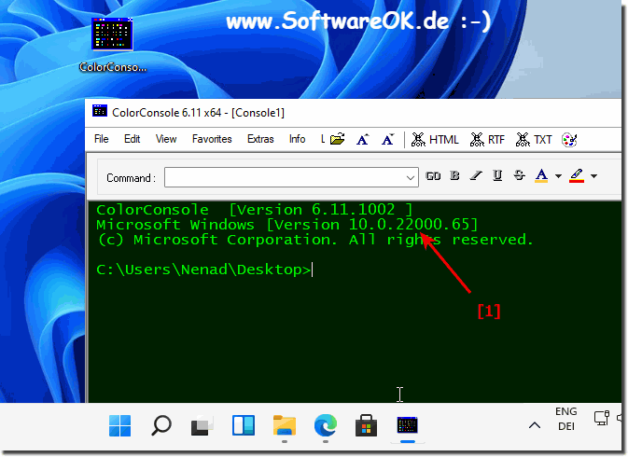This screenshot has height=457, width=628.
Task: Export console output as RTF
Action: click(487, 139)
